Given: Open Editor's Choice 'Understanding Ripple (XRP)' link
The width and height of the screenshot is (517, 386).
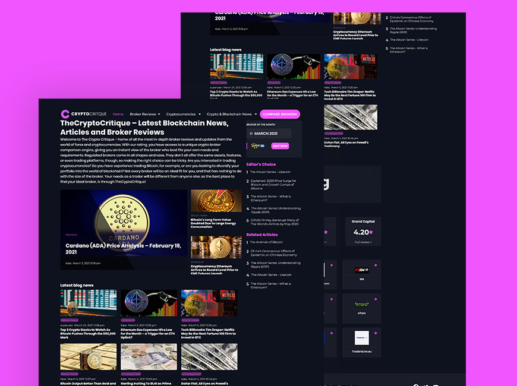Looking at the screenshot, I should pyautogui.click(x=276, y=210).
